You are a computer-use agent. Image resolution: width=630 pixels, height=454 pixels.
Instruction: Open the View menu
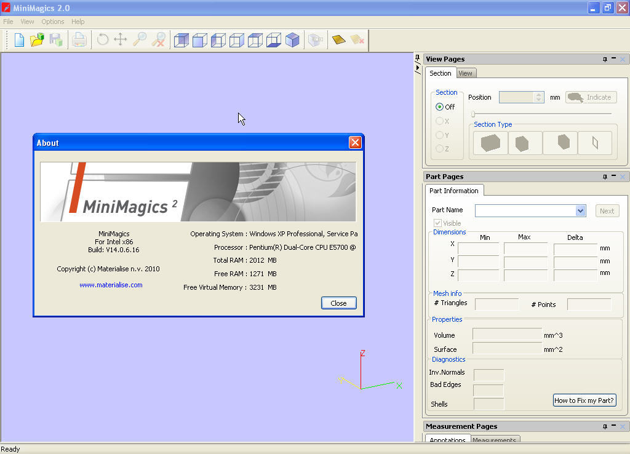27,22
